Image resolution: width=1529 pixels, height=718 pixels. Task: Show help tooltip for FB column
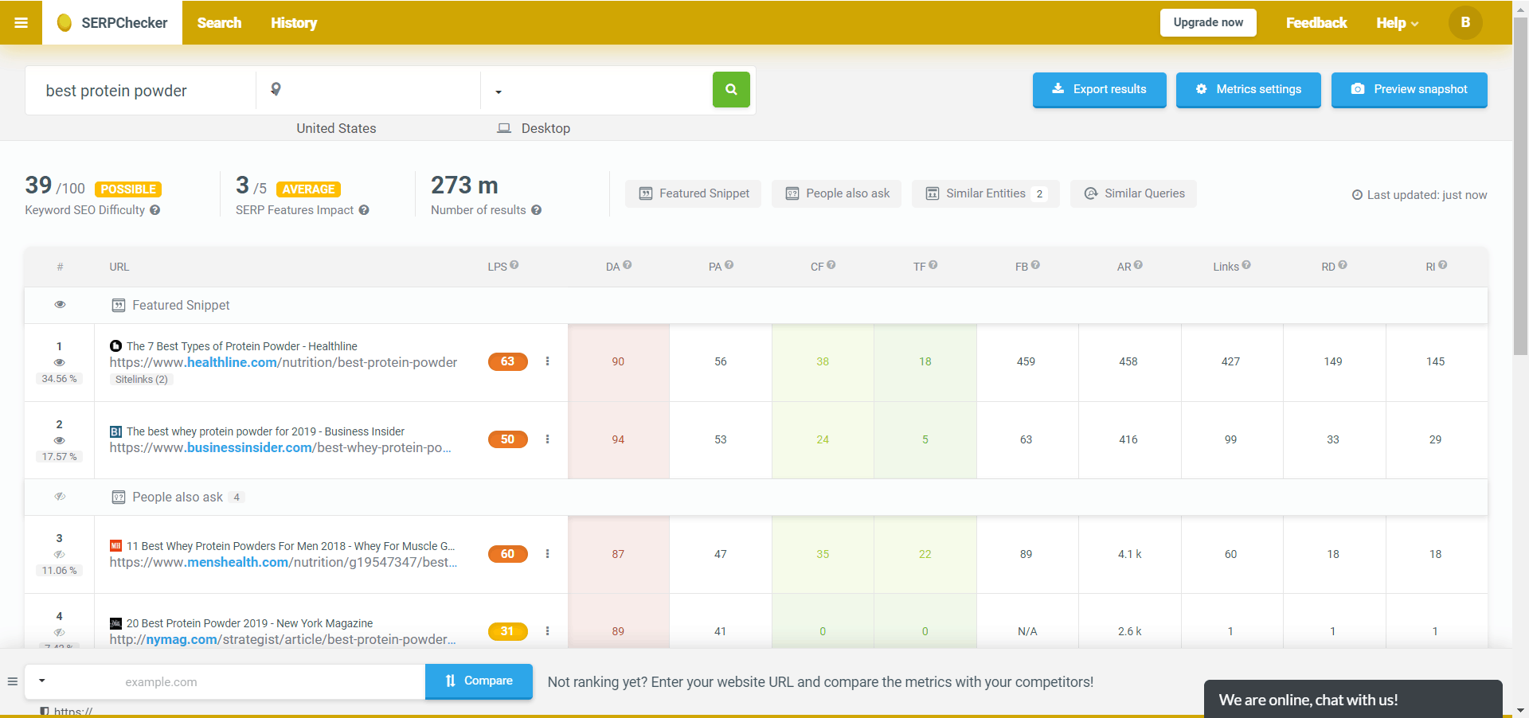click(x=1035, y=265)
